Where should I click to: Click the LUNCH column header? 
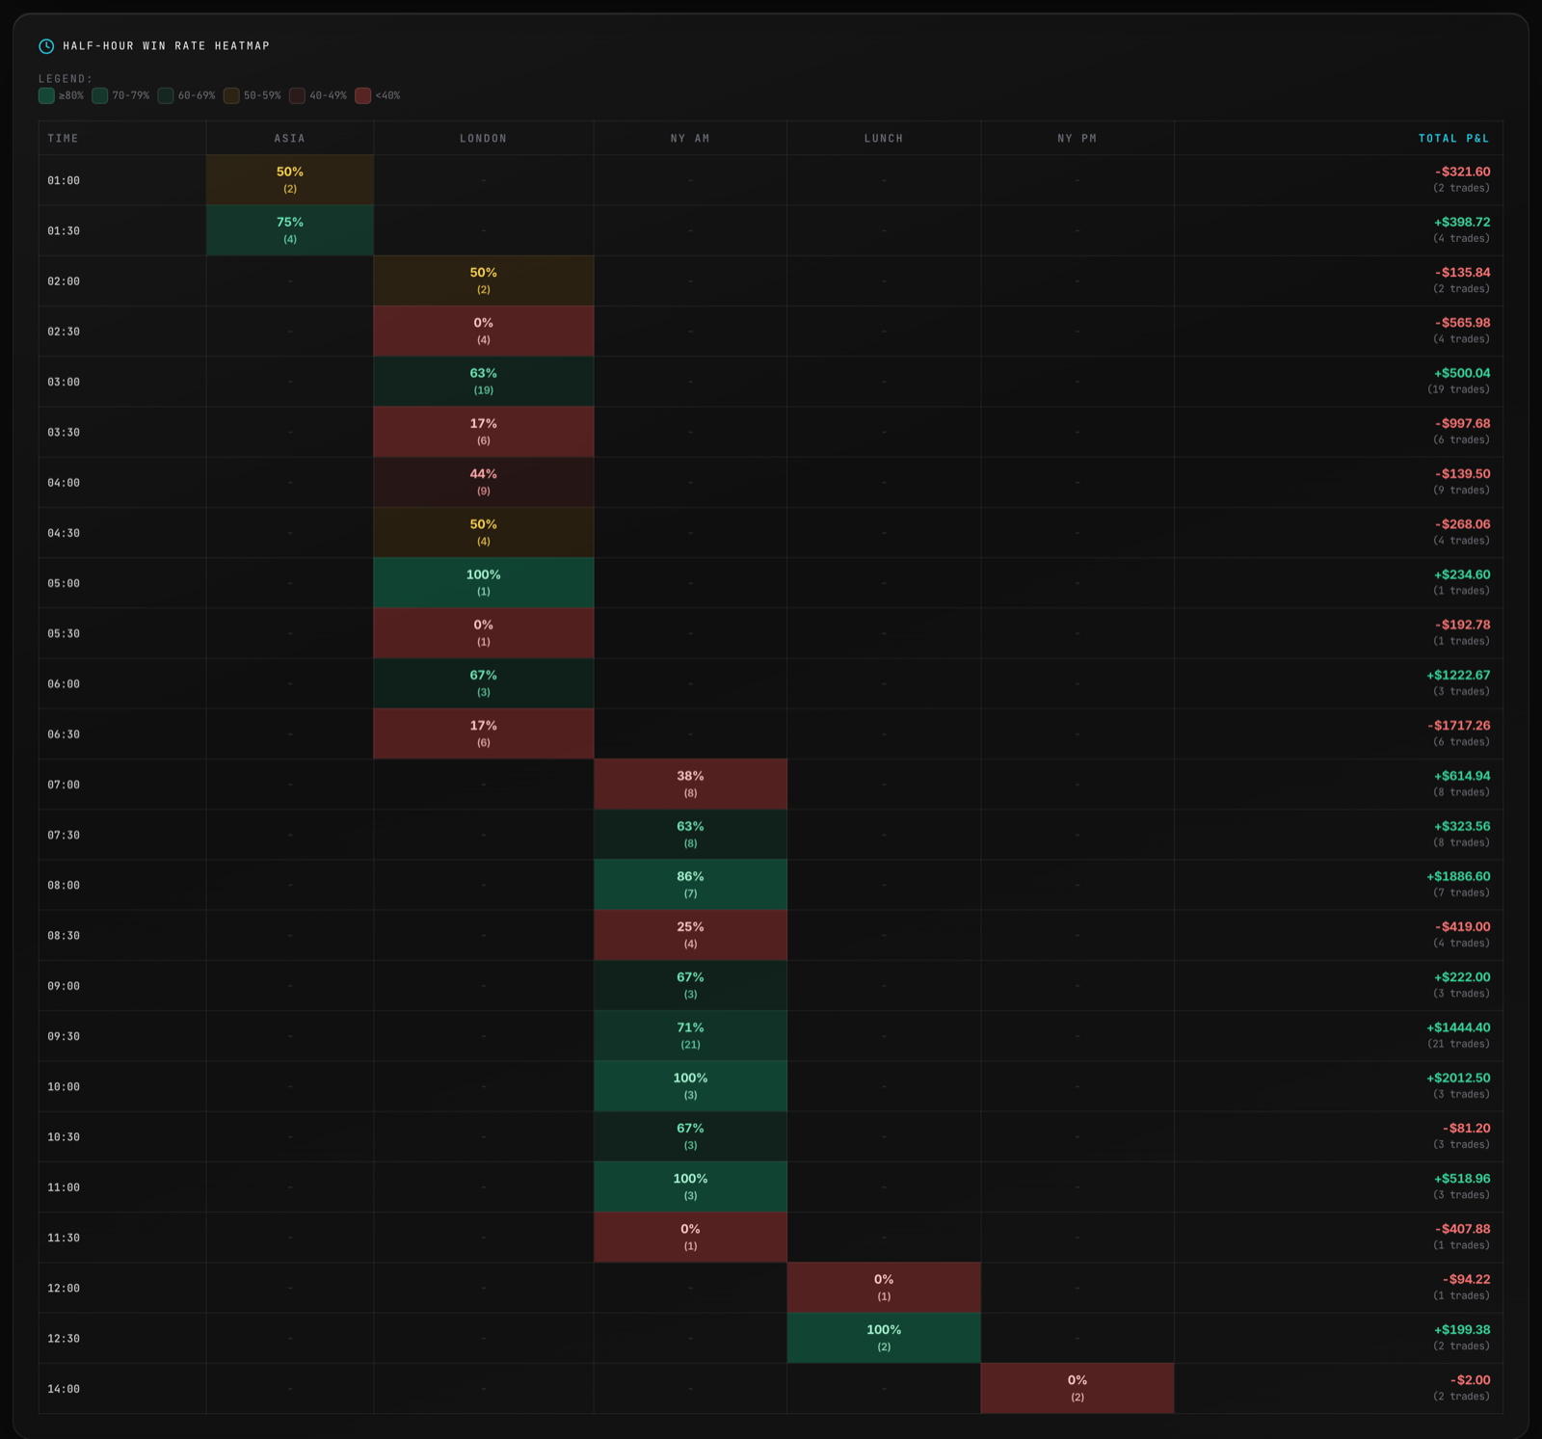coord(884,139)
